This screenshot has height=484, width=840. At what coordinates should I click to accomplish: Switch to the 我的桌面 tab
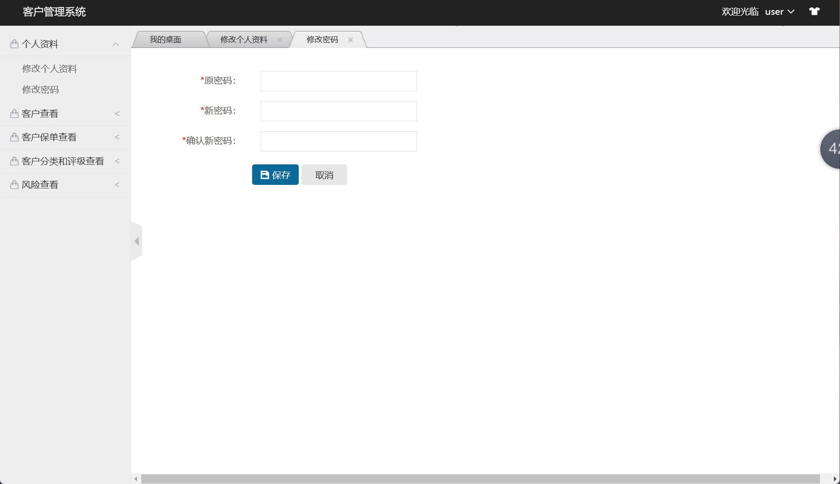(165, 40)
